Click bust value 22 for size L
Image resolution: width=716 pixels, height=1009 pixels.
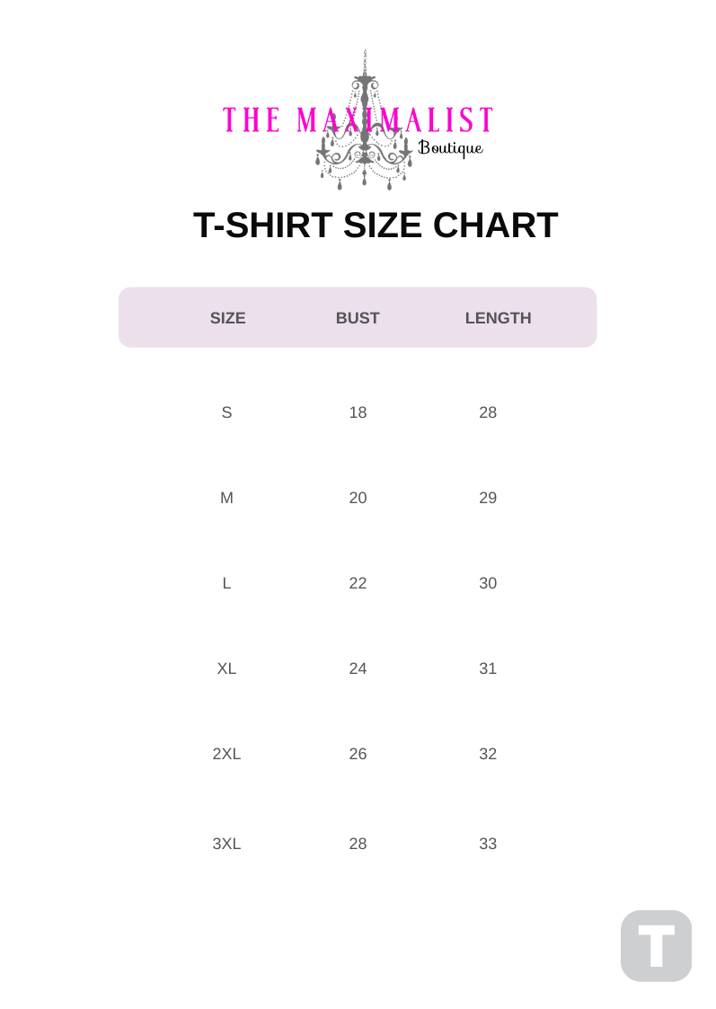click(x=358, y=583)
